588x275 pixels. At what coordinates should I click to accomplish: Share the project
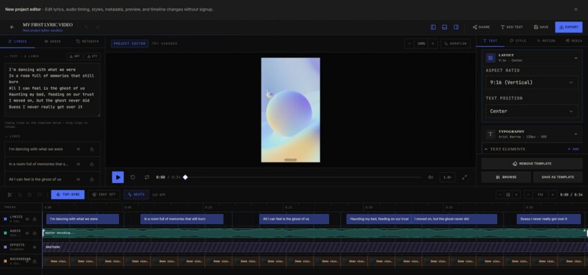(x=481, y=27)
